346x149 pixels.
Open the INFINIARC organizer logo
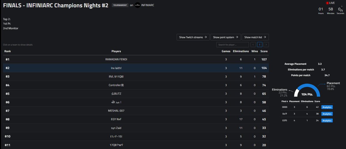138,5
